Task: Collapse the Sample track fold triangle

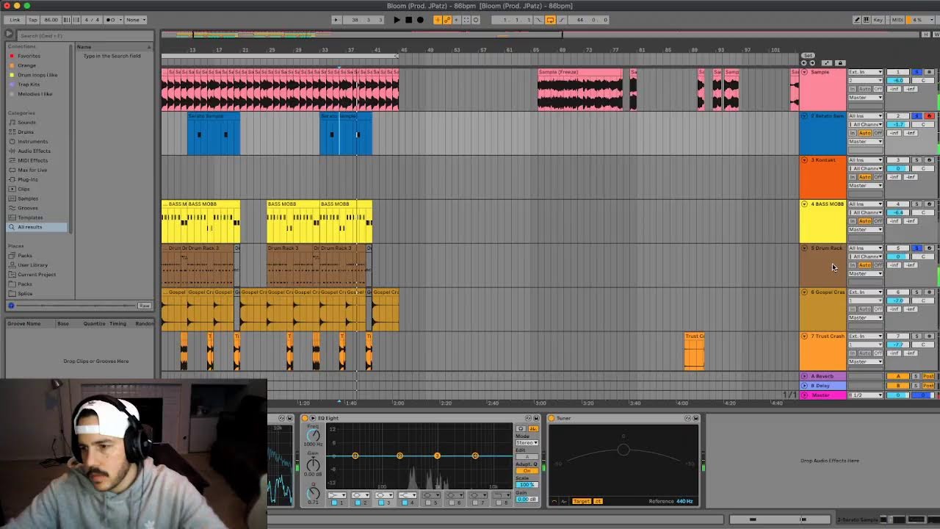Action: 804,72
